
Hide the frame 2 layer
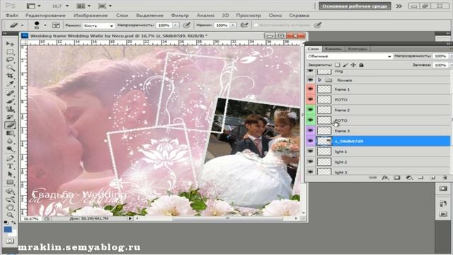pyautogui.click(x=311, y=110)
